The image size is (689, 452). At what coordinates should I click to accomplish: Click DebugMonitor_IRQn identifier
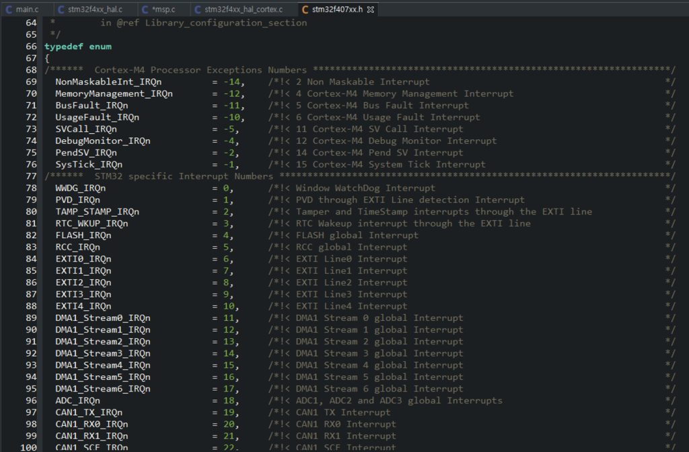103,141
